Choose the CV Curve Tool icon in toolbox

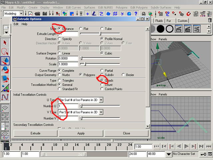[x=5, y=97]
